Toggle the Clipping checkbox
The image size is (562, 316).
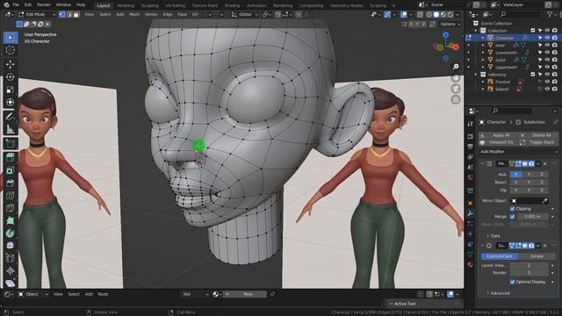point(513,209)
